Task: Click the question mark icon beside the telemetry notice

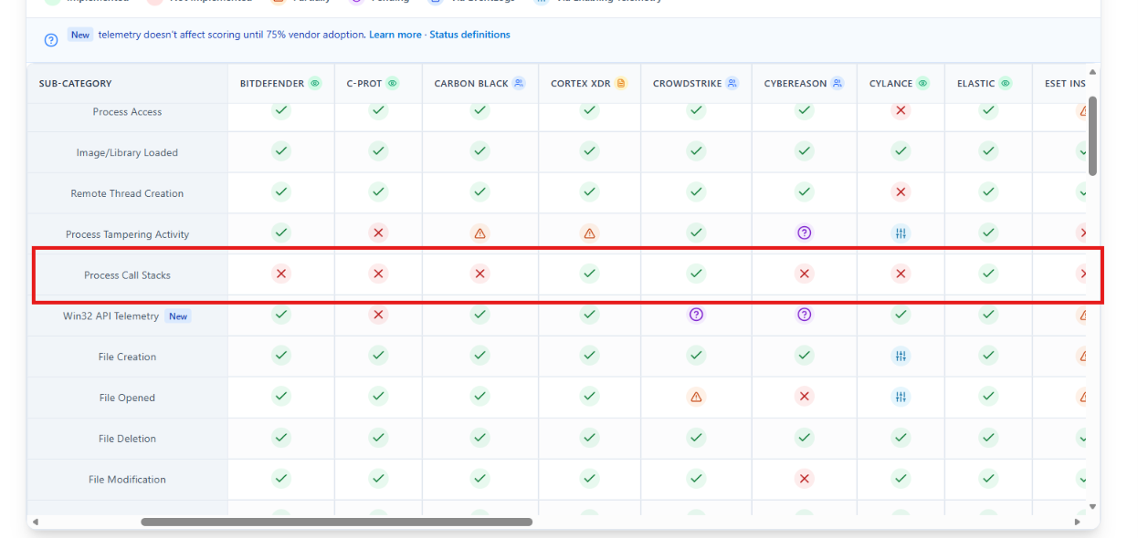Action: tap(51, 40)
